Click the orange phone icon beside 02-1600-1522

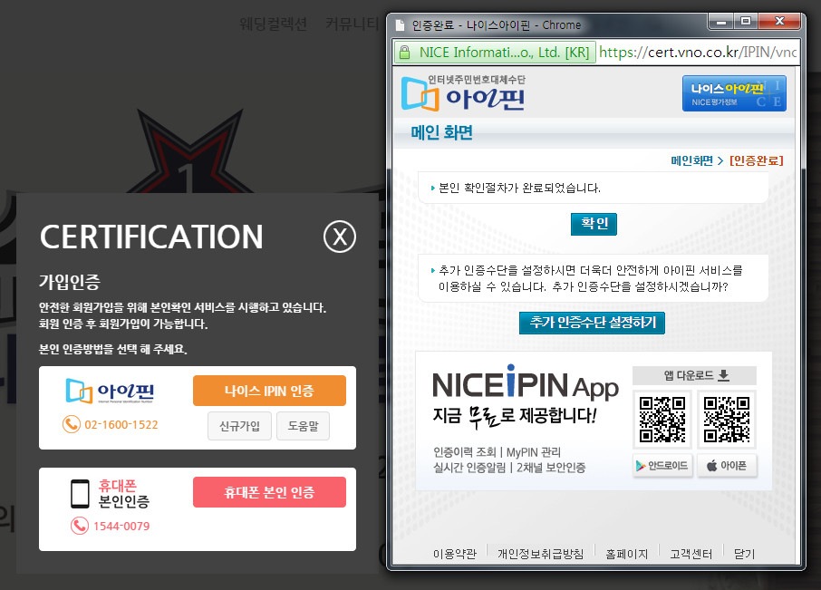point(72,424)
